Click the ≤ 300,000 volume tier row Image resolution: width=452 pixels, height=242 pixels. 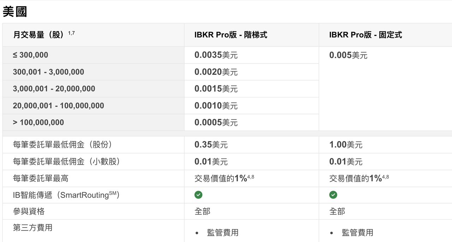[x=93, y=55]
